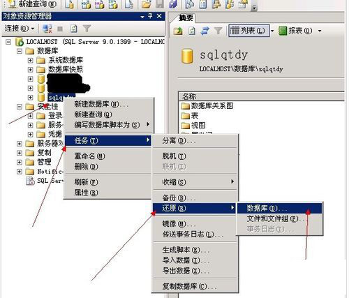Collapse the 安全性 folder node
Image resolution: width=349 pixels, height=298 pixels.
point(20,107)
